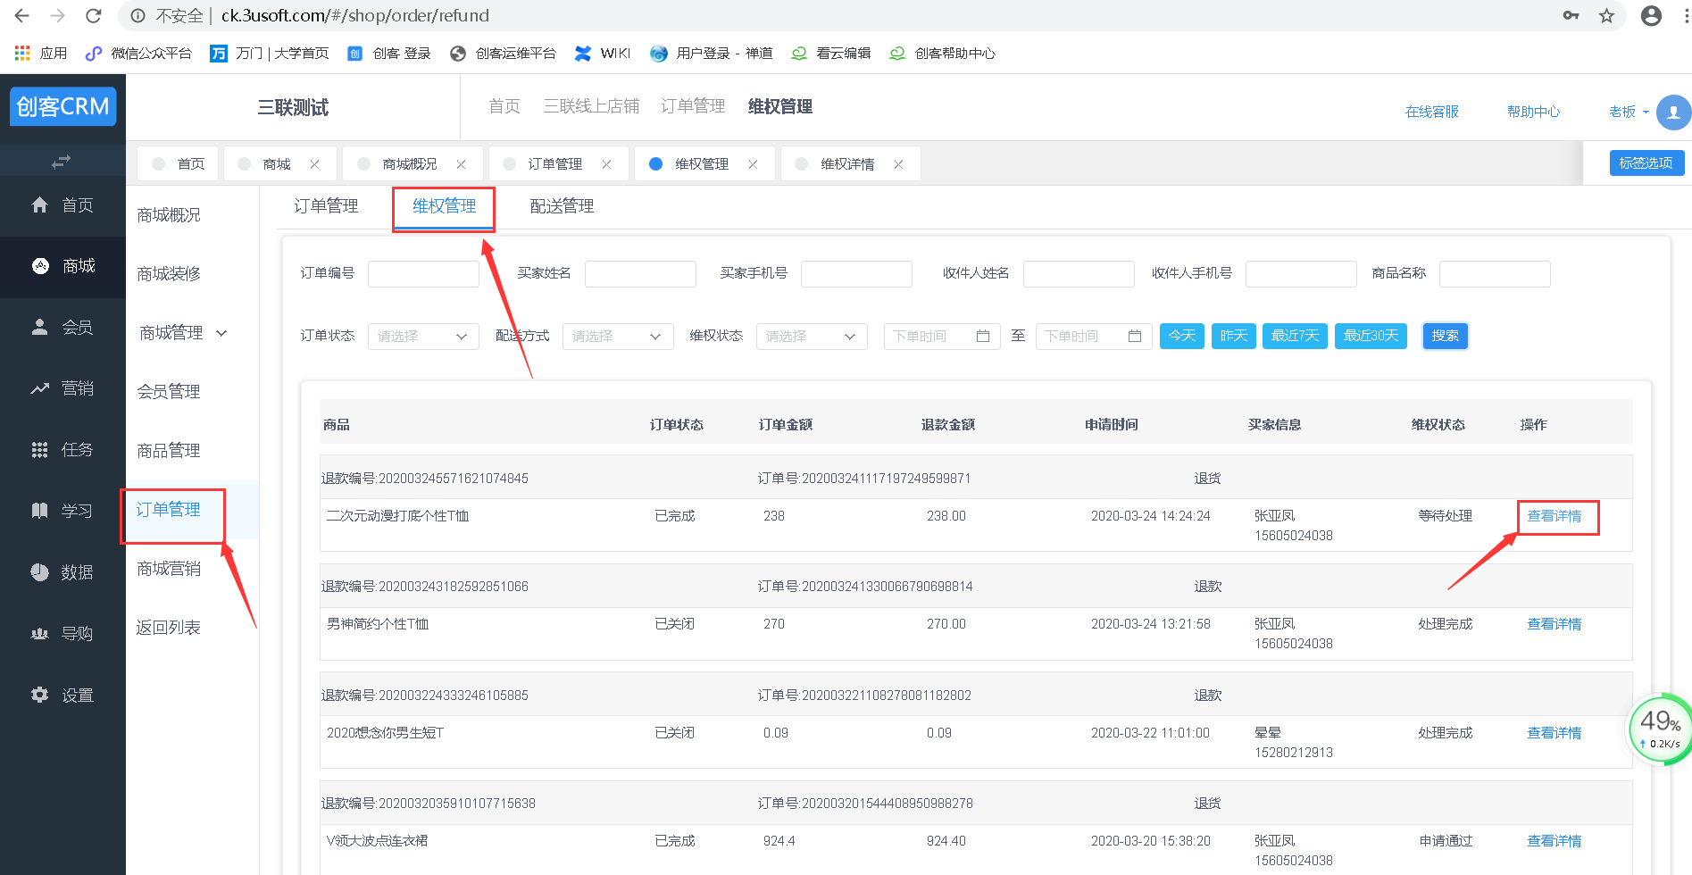Open the 创客帮助中心 bookmark
The image size is (1692, 875).
[942, 54]
